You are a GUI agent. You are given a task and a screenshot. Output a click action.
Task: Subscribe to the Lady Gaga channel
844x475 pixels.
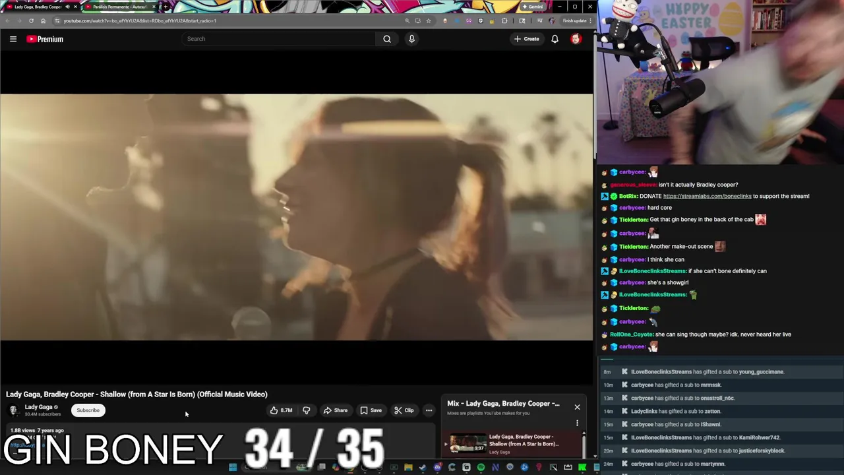coord(88,410)
